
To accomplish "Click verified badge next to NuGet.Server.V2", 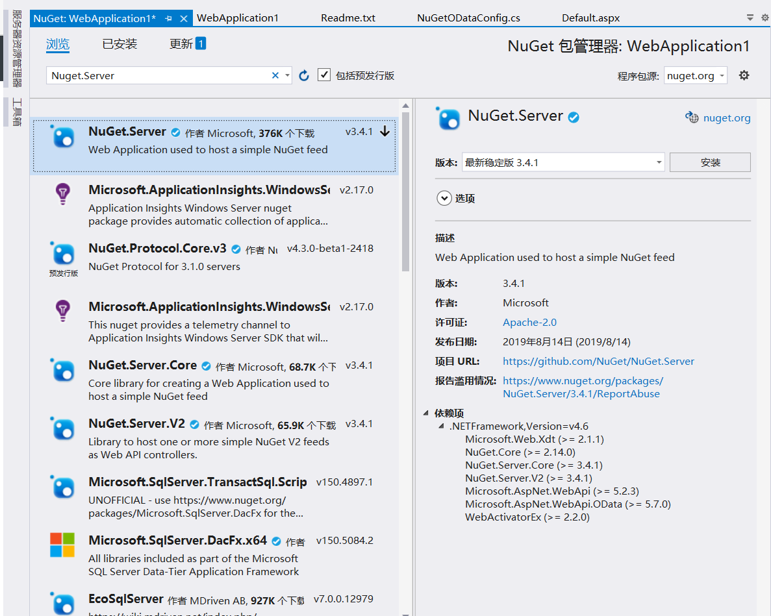I will [195, 425].
